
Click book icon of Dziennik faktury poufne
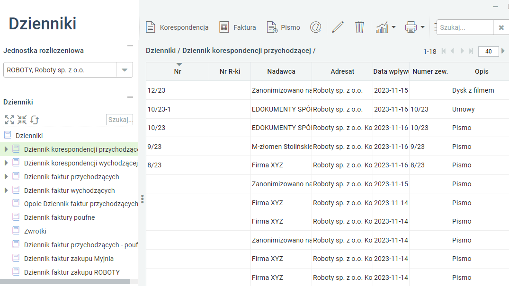click(16, 217)
